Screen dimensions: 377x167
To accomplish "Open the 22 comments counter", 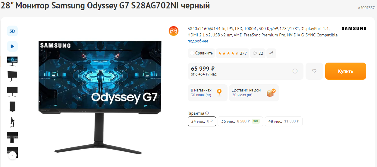I will [x=258, y=53].
